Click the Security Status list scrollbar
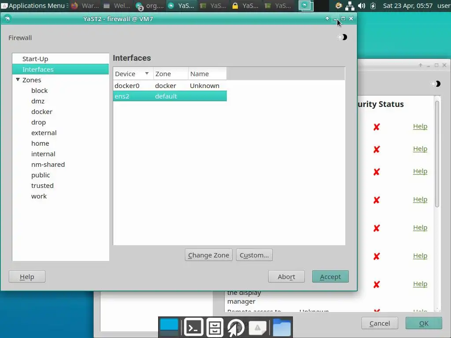This screenshot has height=338, width=451. (x=437, y=154)
